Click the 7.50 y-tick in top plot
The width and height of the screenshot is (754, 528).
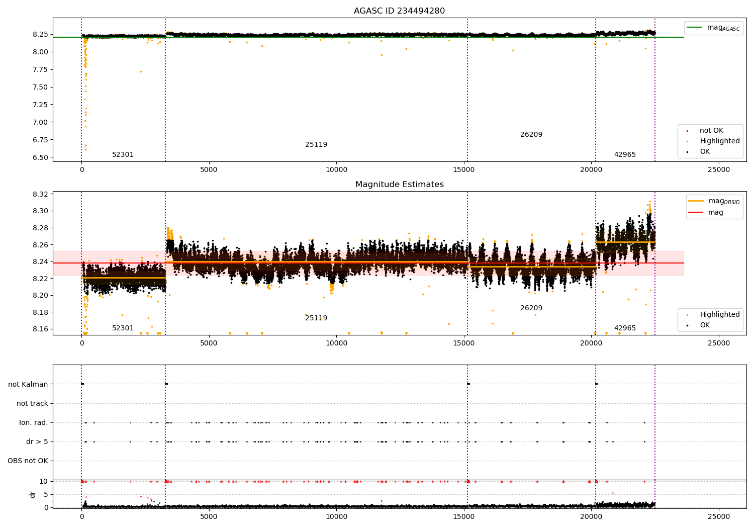click(40, 87)
